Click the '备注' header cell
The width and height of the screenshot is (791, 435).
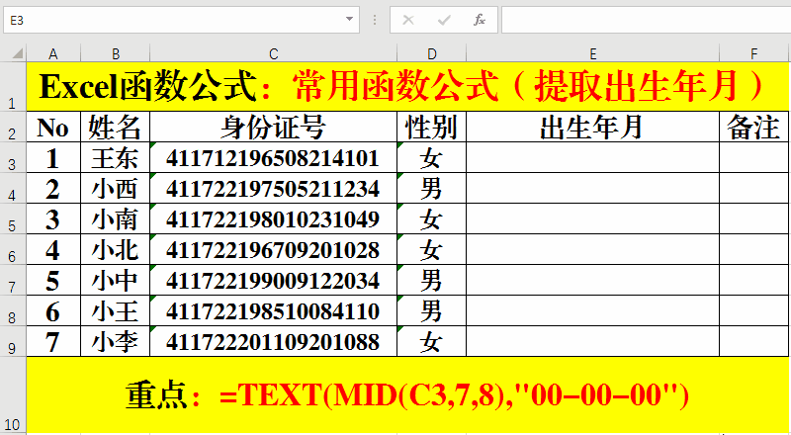point(754,127)
